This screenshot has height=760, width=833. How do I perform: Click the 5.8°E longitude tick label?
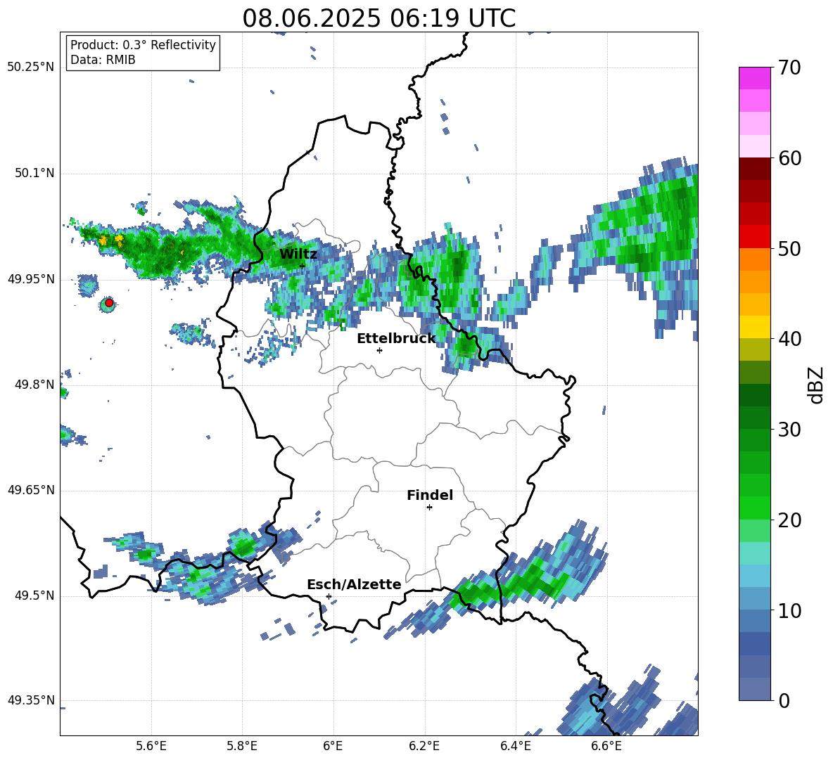tap(242, 746)
